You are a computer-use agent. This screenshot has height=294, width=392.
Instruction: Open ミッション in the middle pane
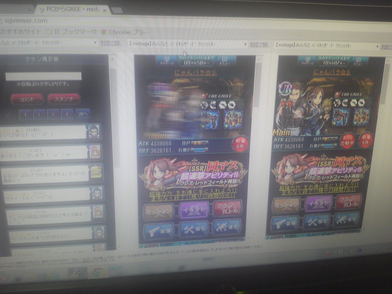(x=159, y=212)
